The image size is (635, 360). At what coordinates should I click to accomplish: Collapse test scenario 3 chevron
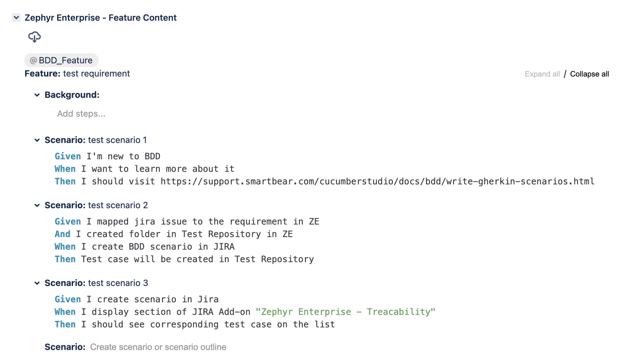click(x=37, y=283)
